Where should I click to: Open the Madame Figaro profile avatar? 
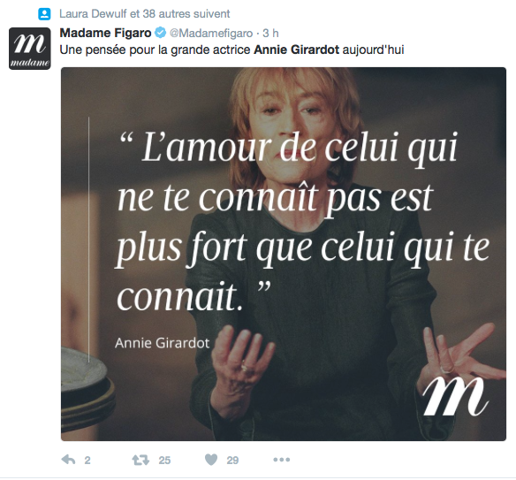[30, 49]
